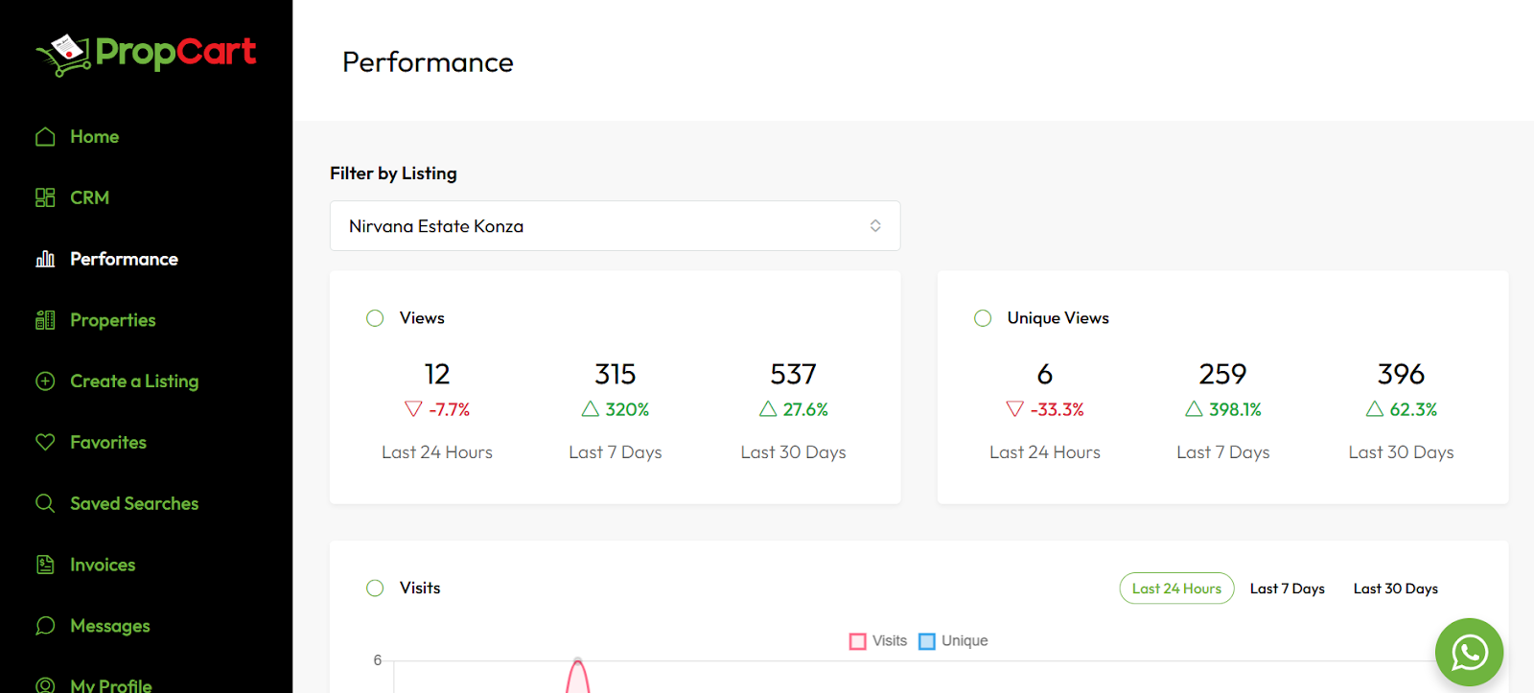Image resolution: width=1534 pixels, height=693 pixels.
Task: Click the red down triangle beside -33.3%
Action: (1015, 409)
